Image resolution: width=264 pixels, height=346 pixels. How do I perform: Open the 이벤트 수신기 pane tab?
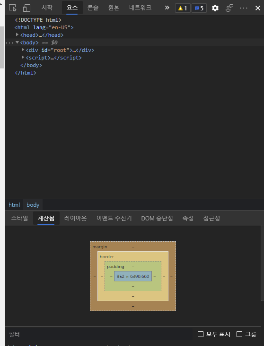click(x=114, y=218)
